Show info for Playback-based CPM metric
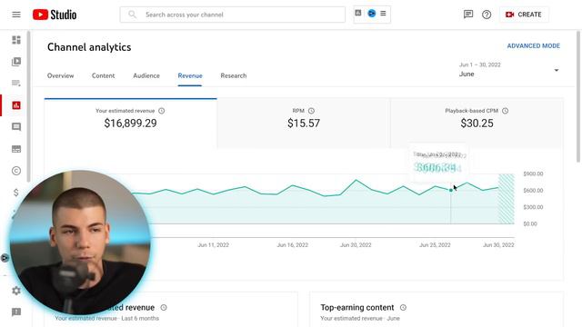The image size is (582, 327). [506, 111]
